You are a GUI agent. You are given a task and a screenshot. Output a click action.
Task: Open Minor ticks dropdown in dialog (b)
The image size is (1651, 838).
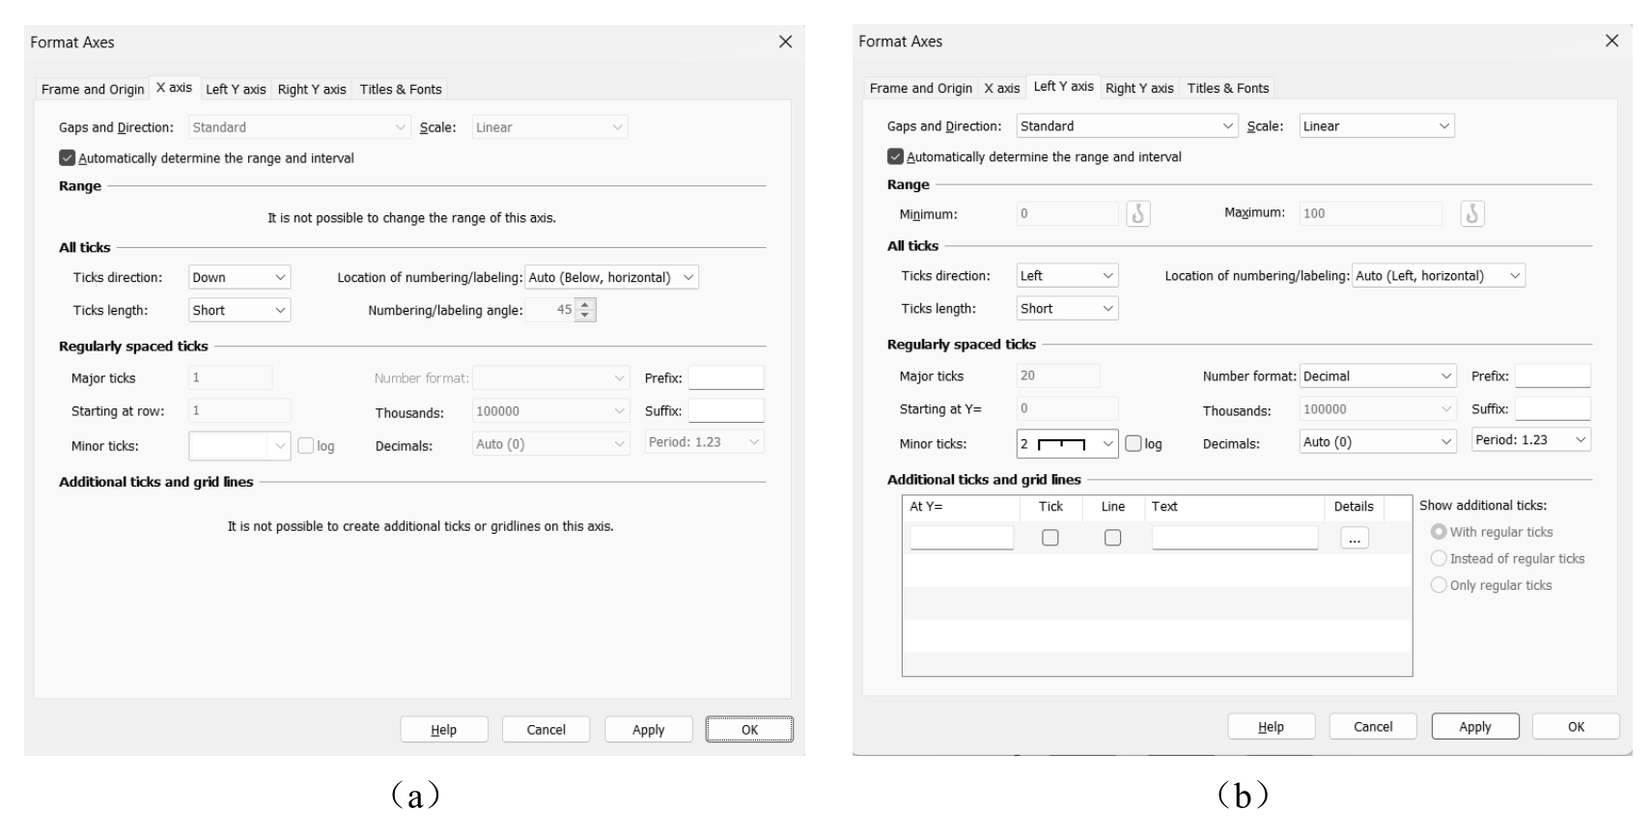(x=1067, y=444)
